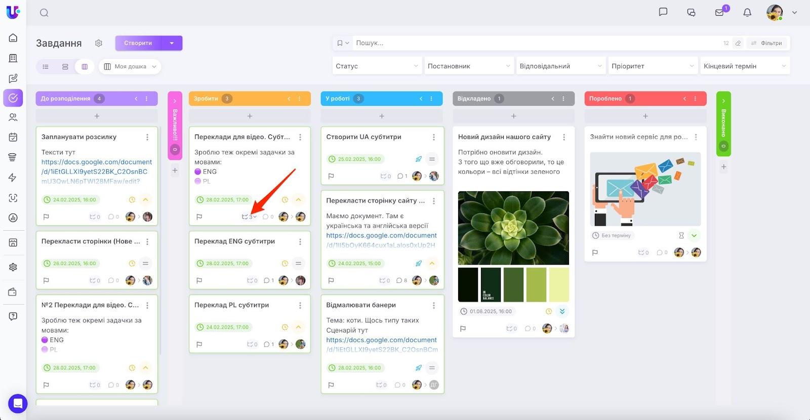This screenshot has width=810, height=420.
Task: Open notifications bell icon
Action: pos(747,13)
